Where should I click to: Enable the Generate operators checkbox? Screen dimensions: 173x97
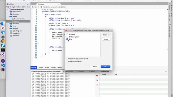pyautogui.click(x=67, y=62)
